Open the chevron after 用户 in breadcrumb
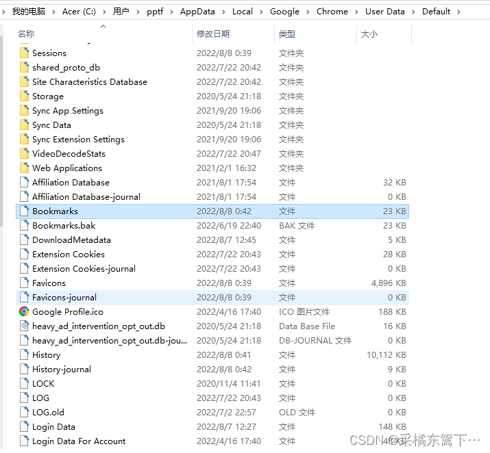Screen dimensions: 490x453 tap(138, 12)
